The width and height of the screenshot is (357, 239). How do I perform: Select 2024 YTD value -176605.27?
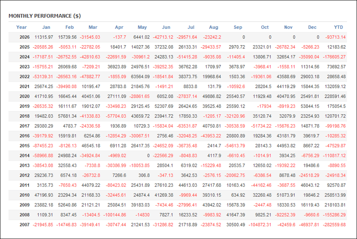[x=334, y=57]
